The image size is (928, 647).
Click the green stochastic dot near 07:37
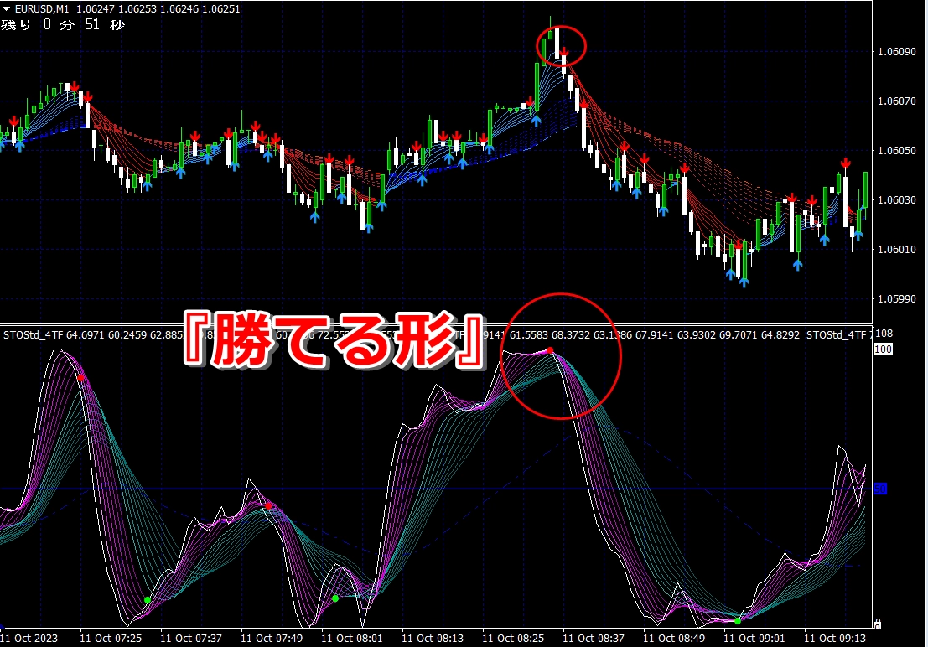(148, 600)
